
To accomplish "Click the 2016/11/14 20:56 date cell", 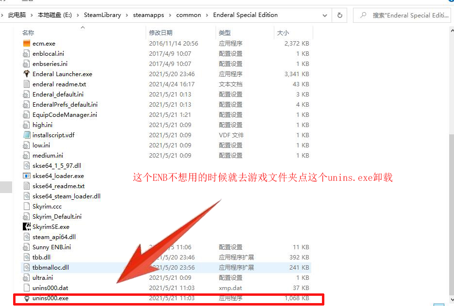I will point(173,43).
